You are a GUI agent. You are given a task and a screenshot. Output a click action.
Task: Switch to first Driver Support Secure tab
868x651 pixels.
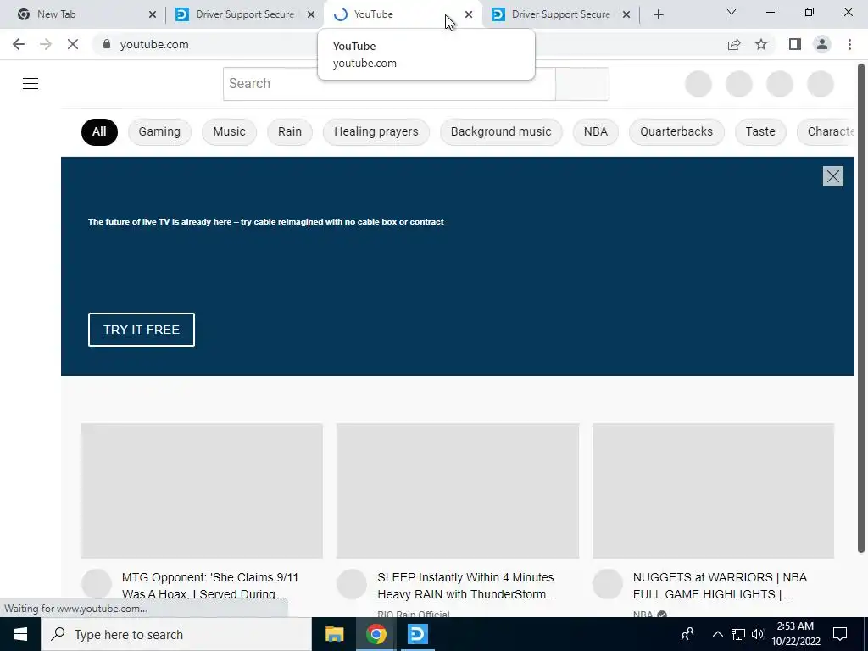243,14
